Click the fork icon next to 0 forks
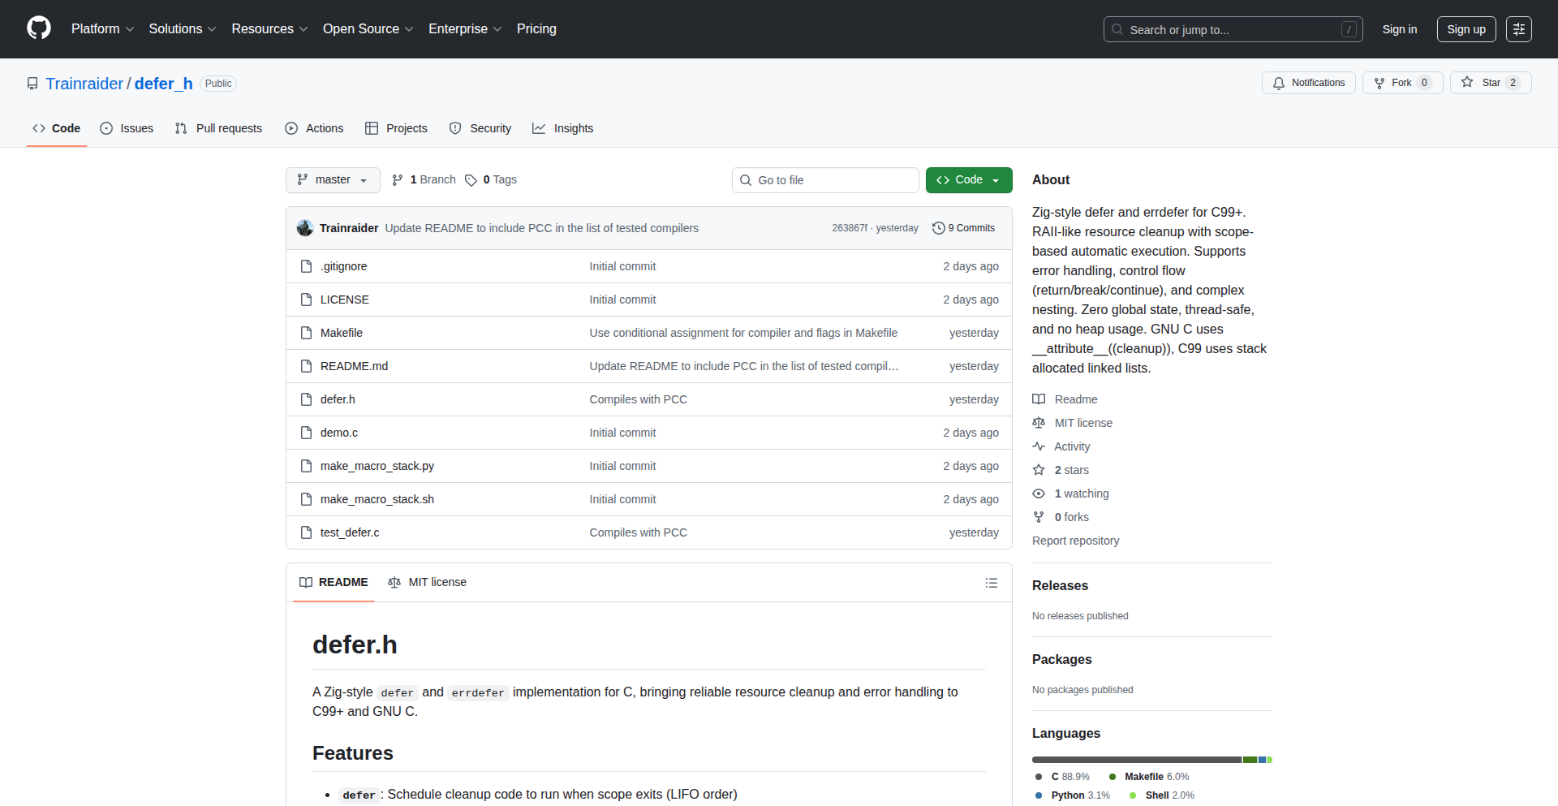Viewport: 1558px width, 806px height. tap(1039, 517)
